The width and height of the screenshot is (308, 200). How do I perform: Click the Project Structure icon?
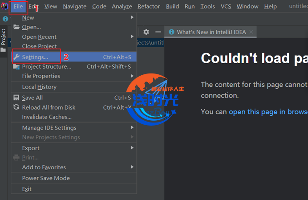tap(16, 67)
